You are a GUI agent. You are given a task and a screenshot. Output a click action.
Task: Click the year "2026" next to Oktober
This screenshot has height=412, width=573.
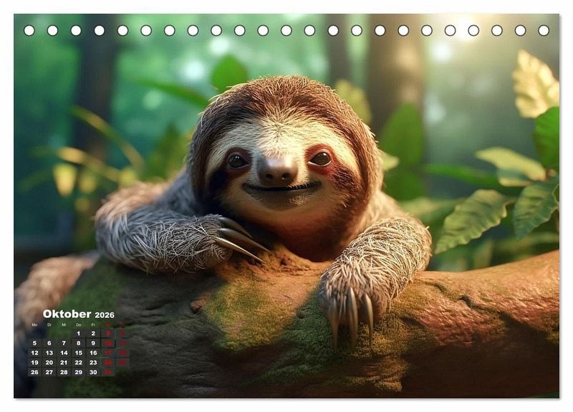[105, 315]
